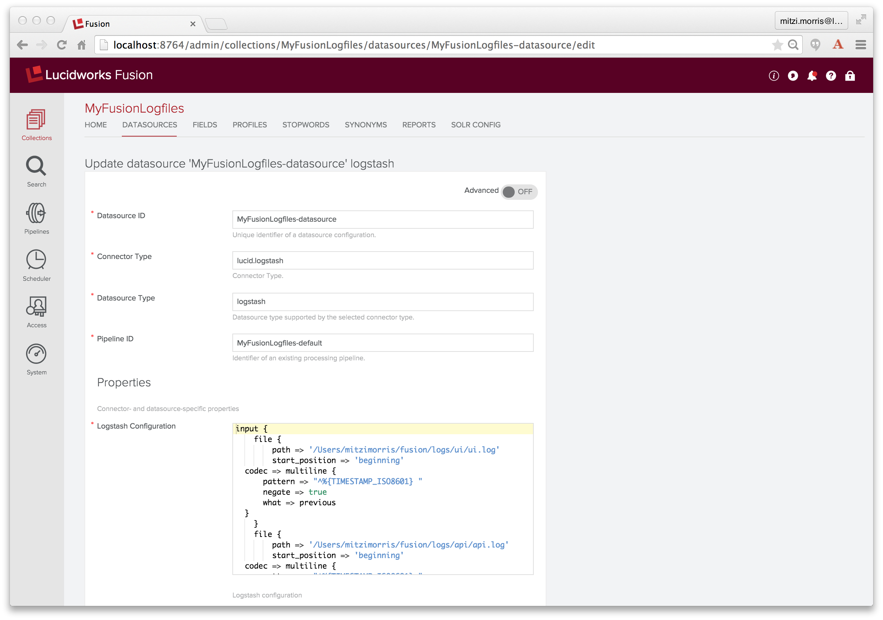883x620 pixels.
Task: Click the mitzi.morris profile button
Action: pos(811,21)
